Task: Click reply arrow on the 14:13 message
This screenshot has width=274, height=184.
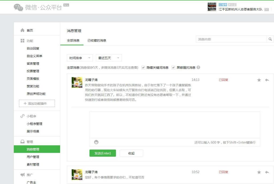Action: coord(267,80)
